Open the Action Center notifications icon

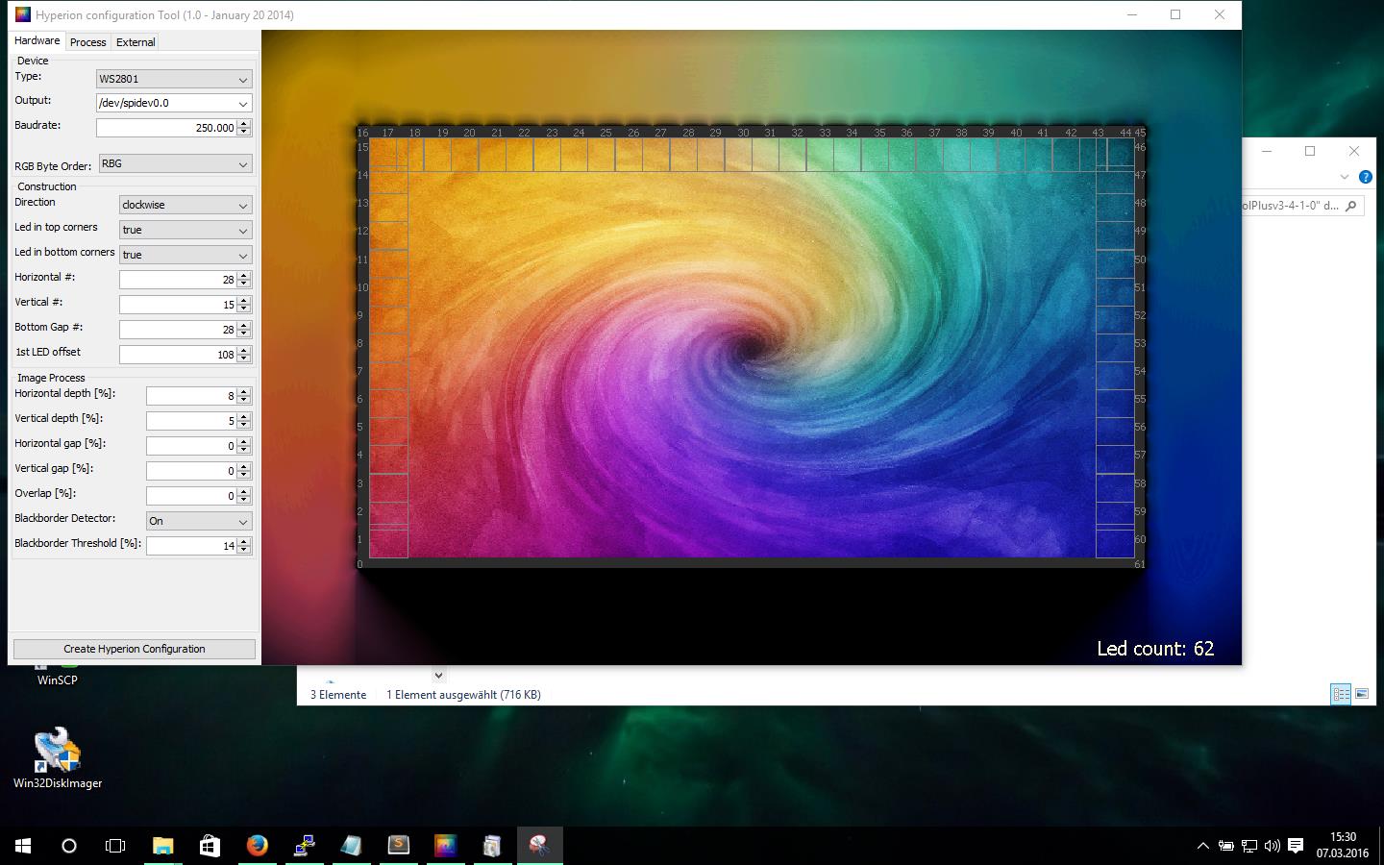click(x=1296, y=846)
